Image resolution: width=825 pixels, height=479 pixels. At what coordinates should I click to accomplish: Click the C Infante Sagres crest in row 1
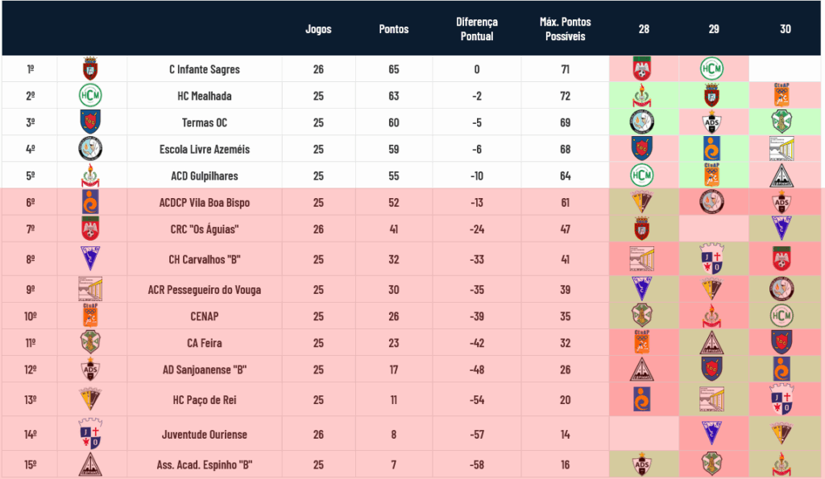click(90, 69)
